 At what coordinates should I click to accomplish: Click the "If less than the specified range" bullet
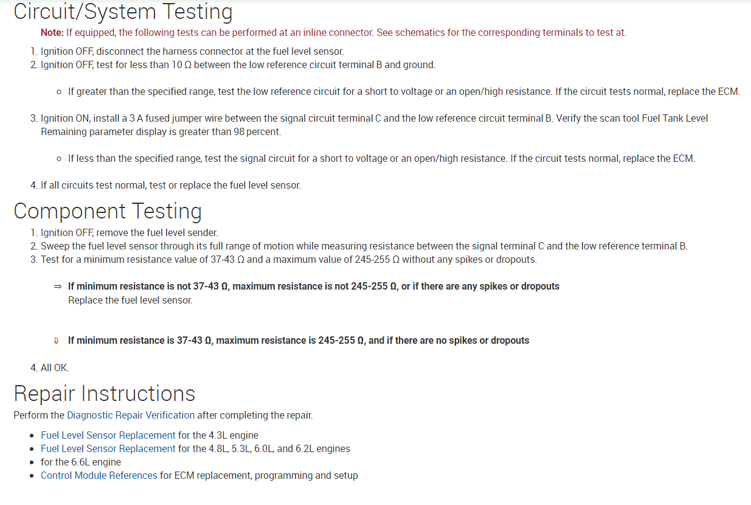tap(381, 159)
